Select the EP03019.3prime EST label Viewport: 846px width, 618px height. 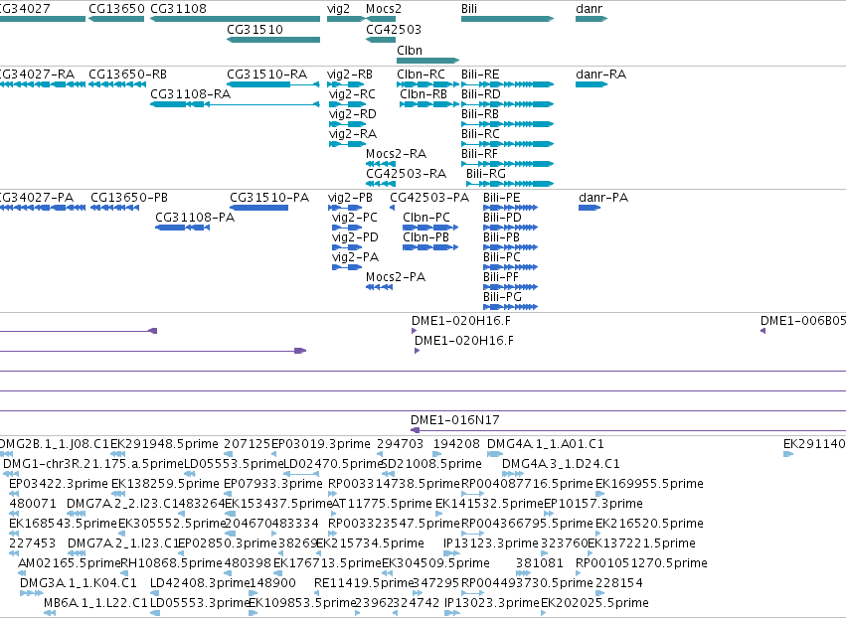tap(320, 444)
